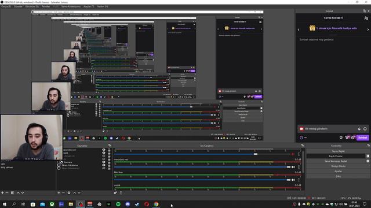
Task: Open the Görünüm menu
Action: click(x=32, y=6)
